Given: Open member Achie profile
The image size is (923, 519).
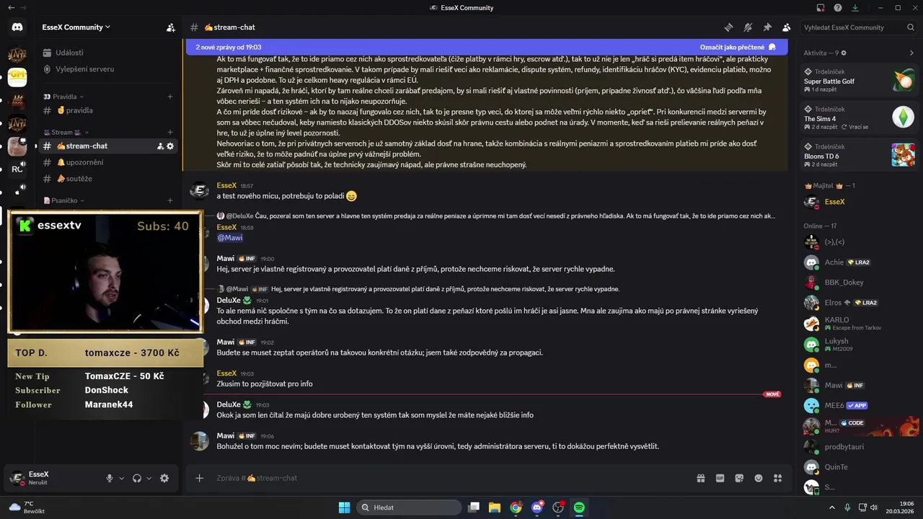Looking at the screenshot, I should pos(860,262).
